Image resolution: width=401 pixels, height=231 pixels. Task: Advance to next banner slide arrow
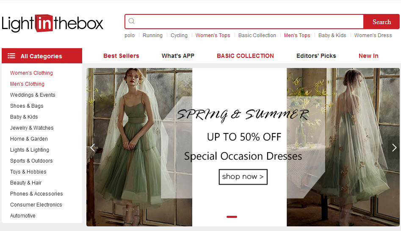394,147
